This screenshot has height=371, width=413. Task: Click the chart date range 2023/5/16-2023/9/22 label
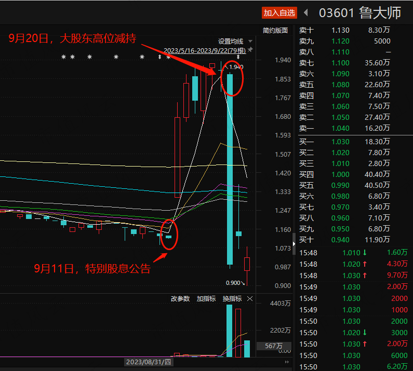(204, 50)
